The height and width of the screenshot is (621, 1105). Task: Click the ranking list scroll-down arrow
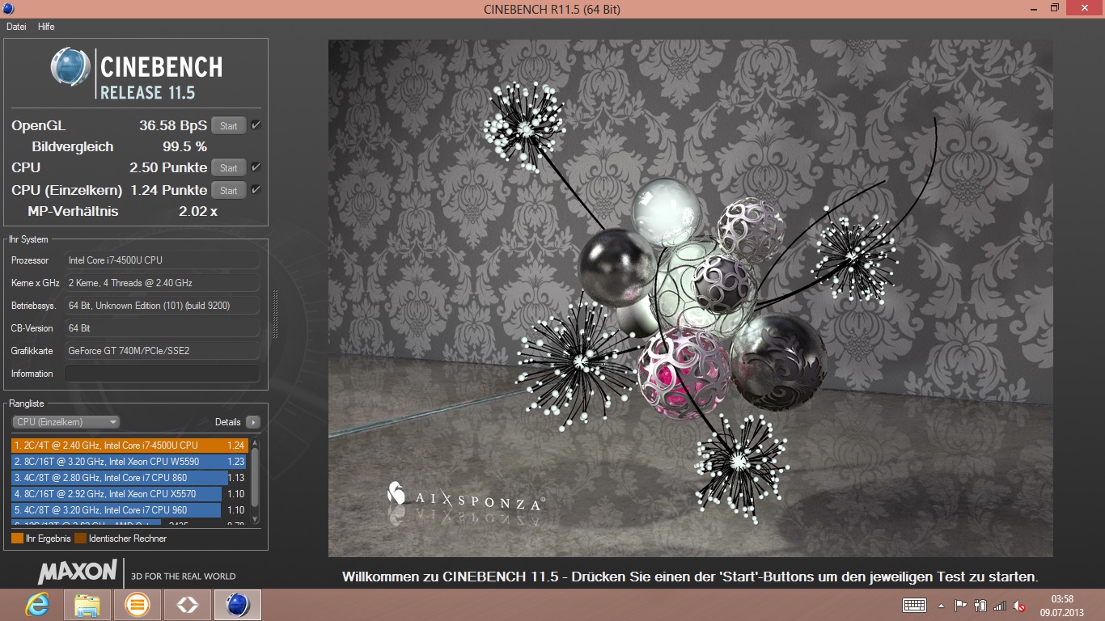[256, 519]
